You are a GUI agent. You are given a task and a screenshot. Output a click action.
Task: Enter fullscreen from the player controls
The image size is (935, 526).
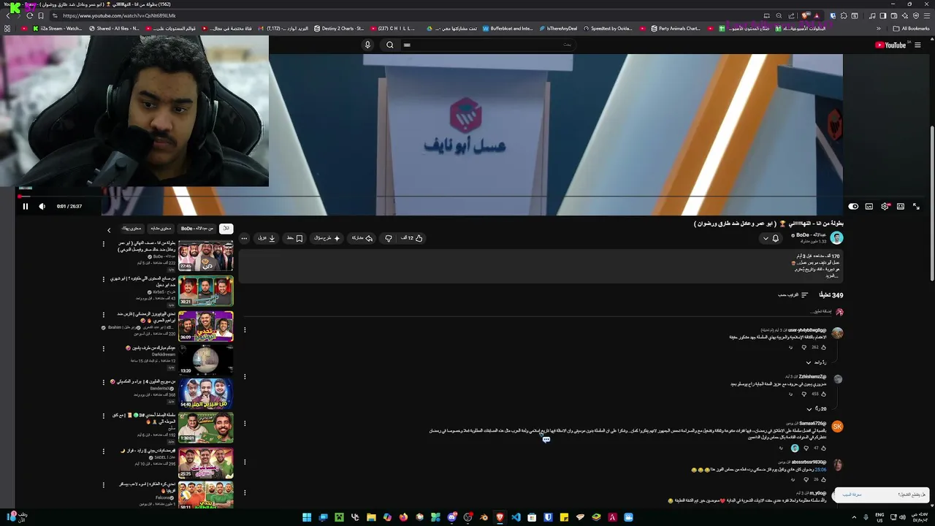click(x=916, y=207)
